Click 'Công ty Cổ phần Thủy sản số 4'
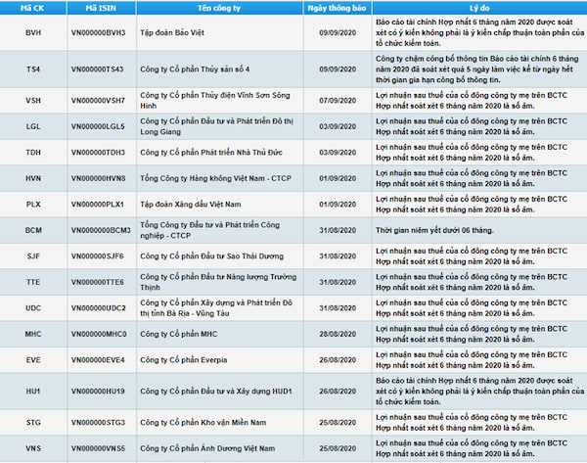The height and width of the screenshot is (463, 587). [195, 69]
